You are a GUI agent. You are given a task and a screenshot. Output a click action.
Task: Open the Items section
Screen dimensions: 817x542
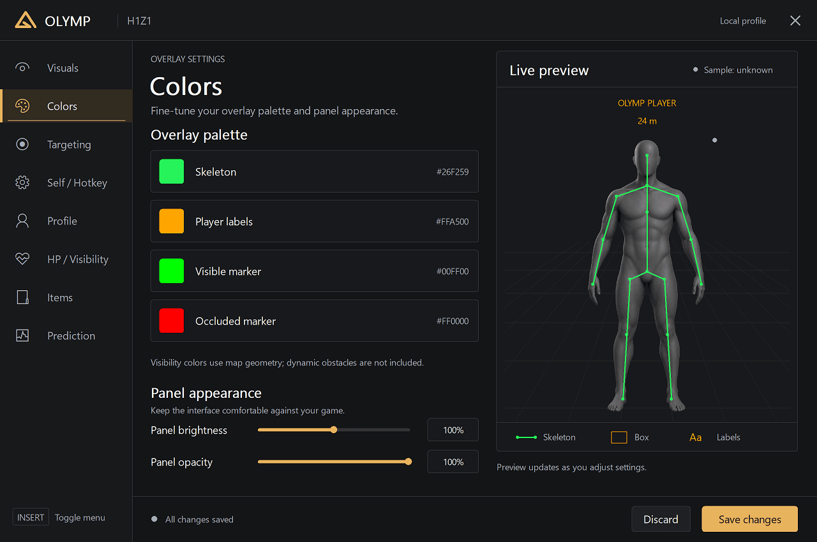click(x=66, y=297)
